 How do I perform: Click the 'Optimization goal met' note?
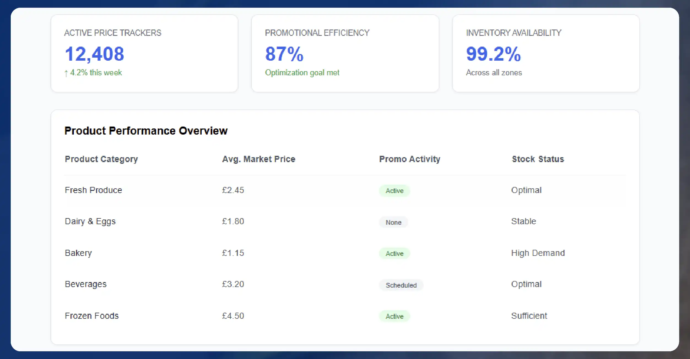click(302, 73)
